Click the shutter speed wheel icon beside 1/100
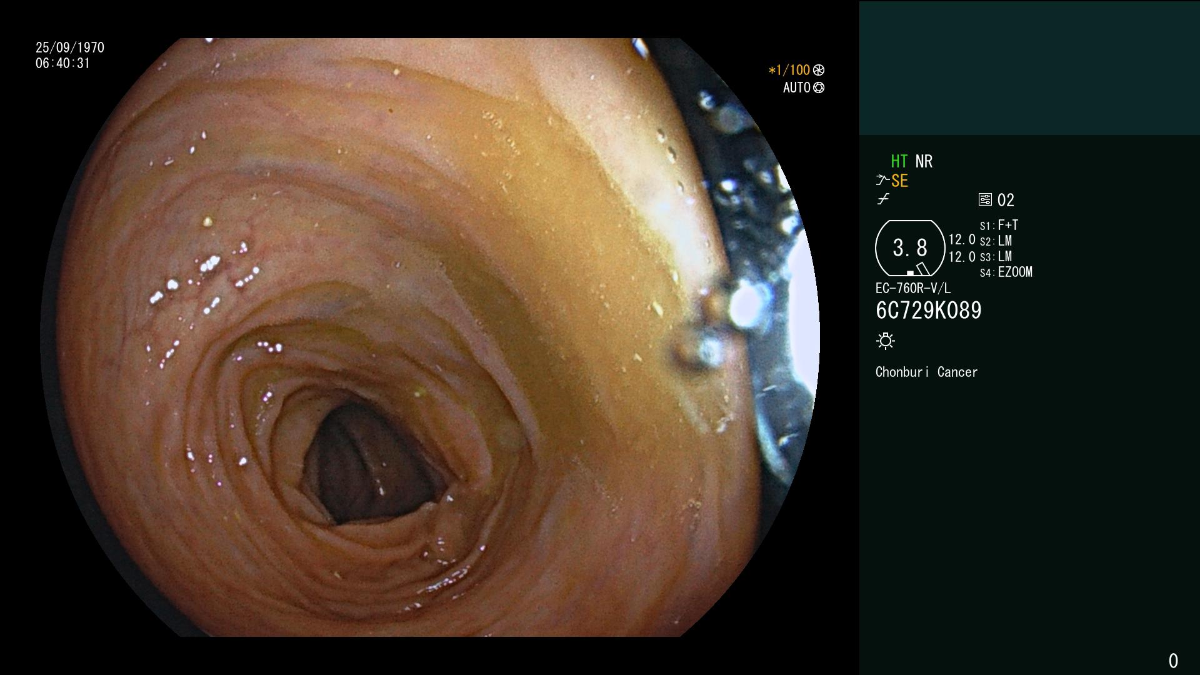1200x675 pixels. pos(819,70)
